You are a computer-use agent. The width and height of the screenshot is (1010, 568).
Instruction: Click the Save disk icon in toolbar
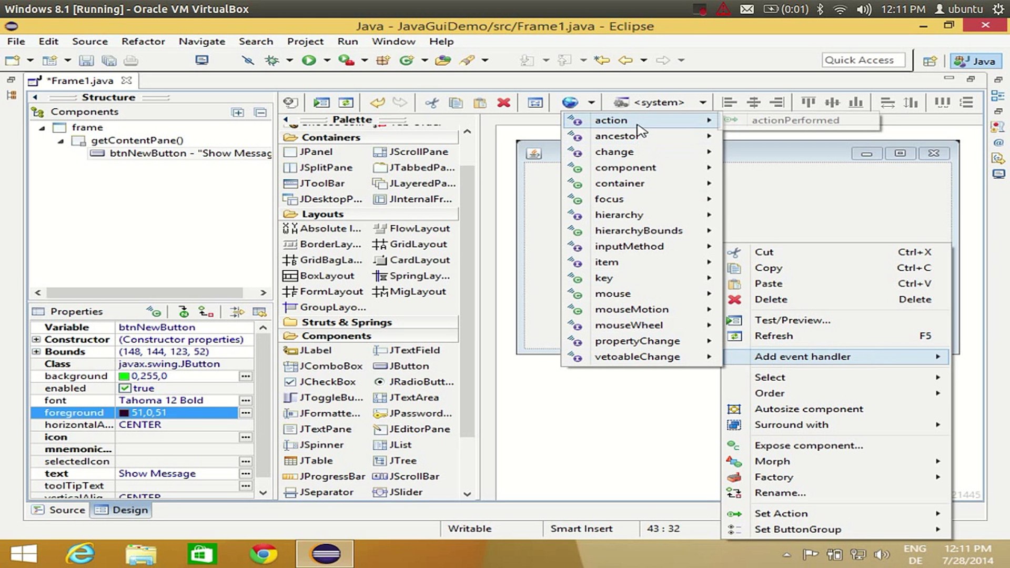[86, 60]
